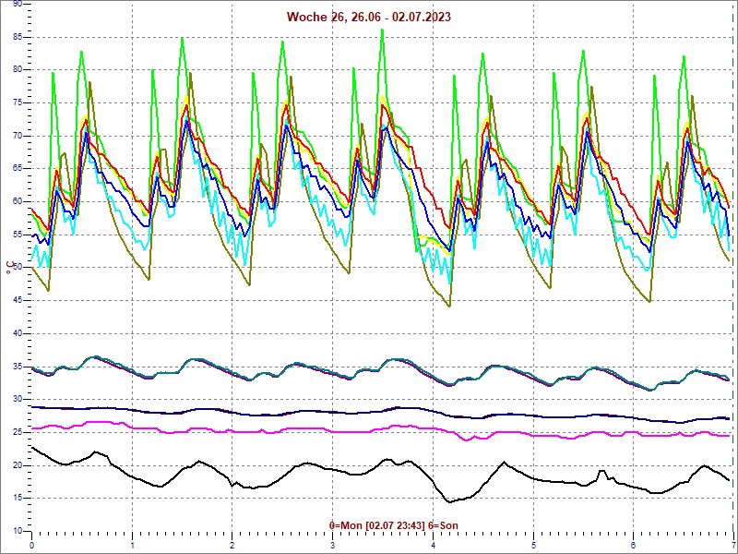Click the x-axis day label 4
Screen dimensions: 738x554
(x=433, y=546)
